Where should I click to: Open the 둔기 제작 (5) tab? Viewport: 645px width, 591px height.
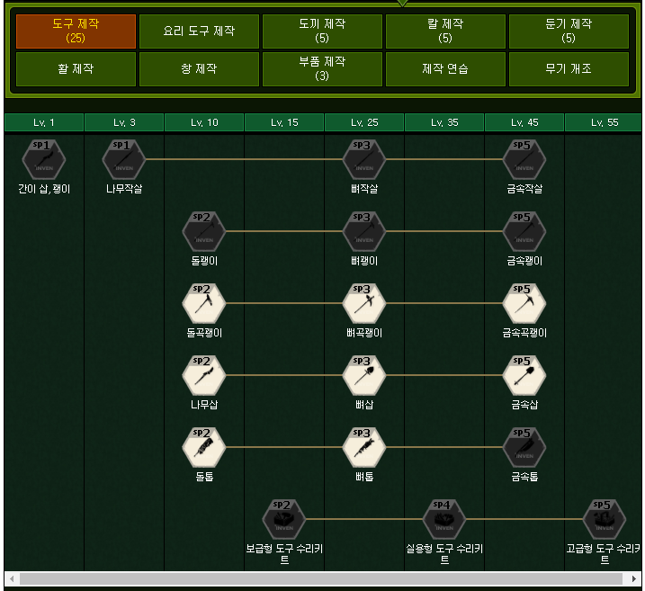point(569,31)
